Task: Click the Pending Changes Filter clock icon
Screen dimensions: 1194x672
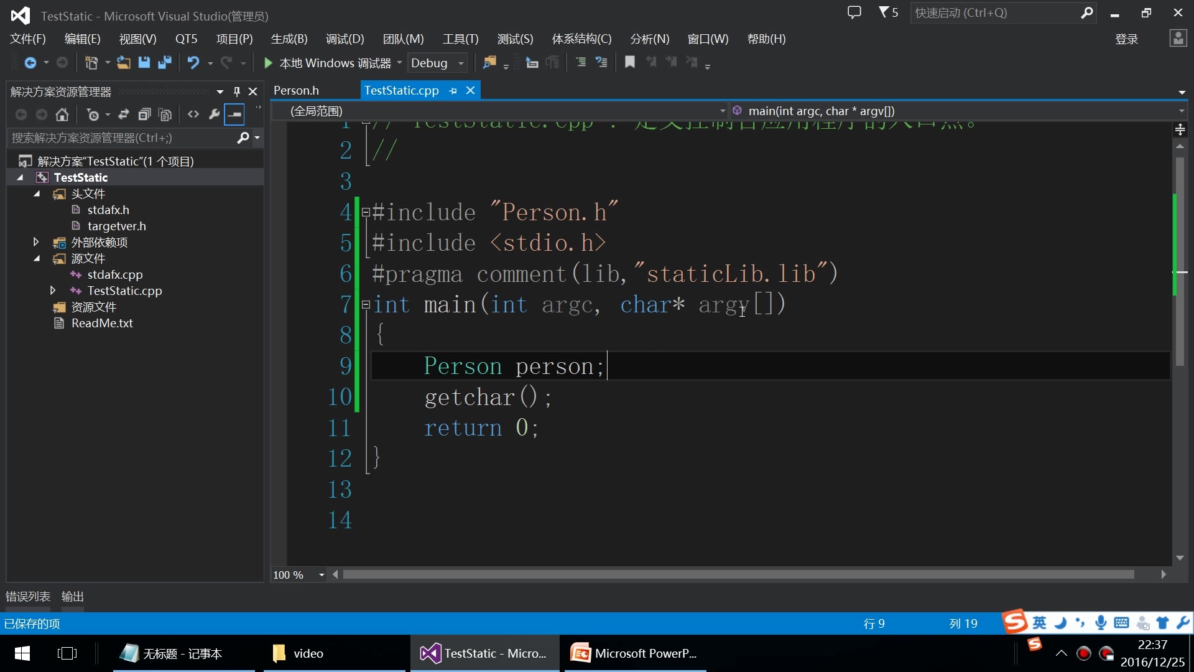Action: (x=93, y=114)
